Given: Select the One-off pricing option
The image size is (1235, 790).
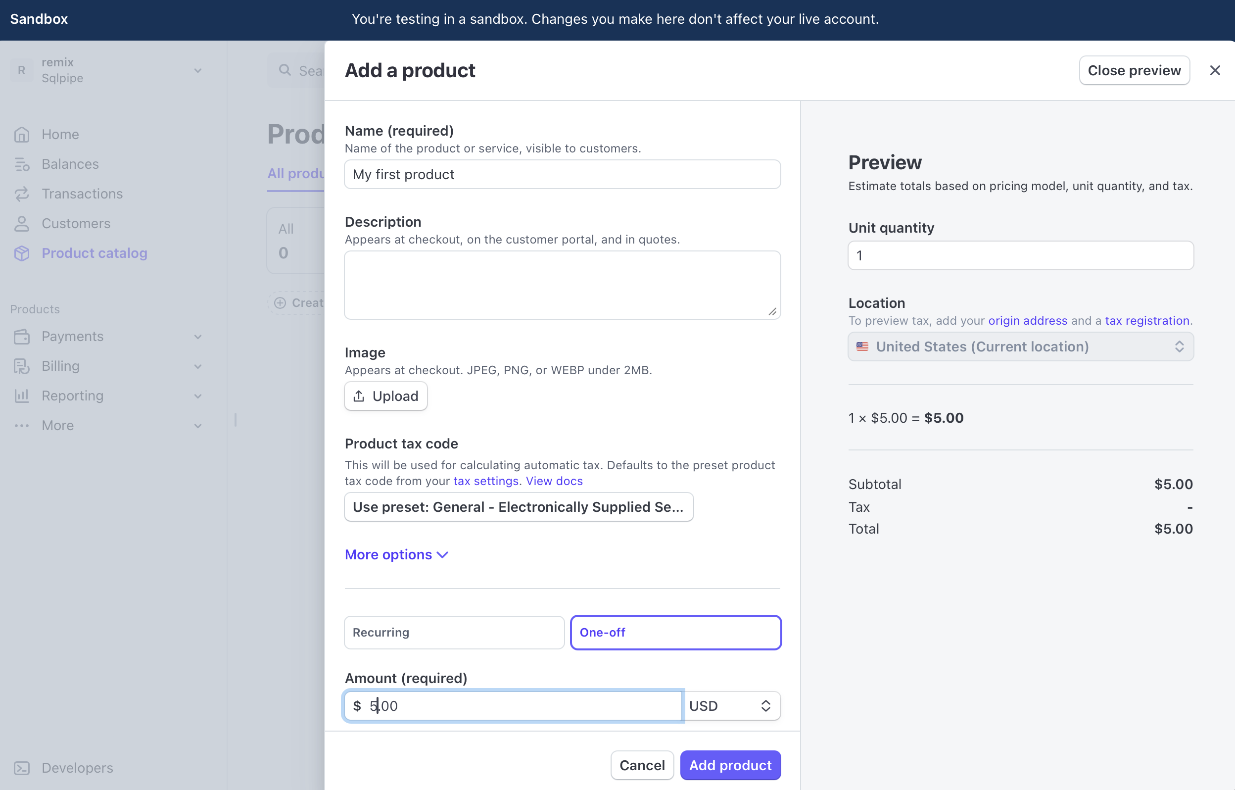Looking at the screenshot, I should pyautogui.click(x=675, y=632).
